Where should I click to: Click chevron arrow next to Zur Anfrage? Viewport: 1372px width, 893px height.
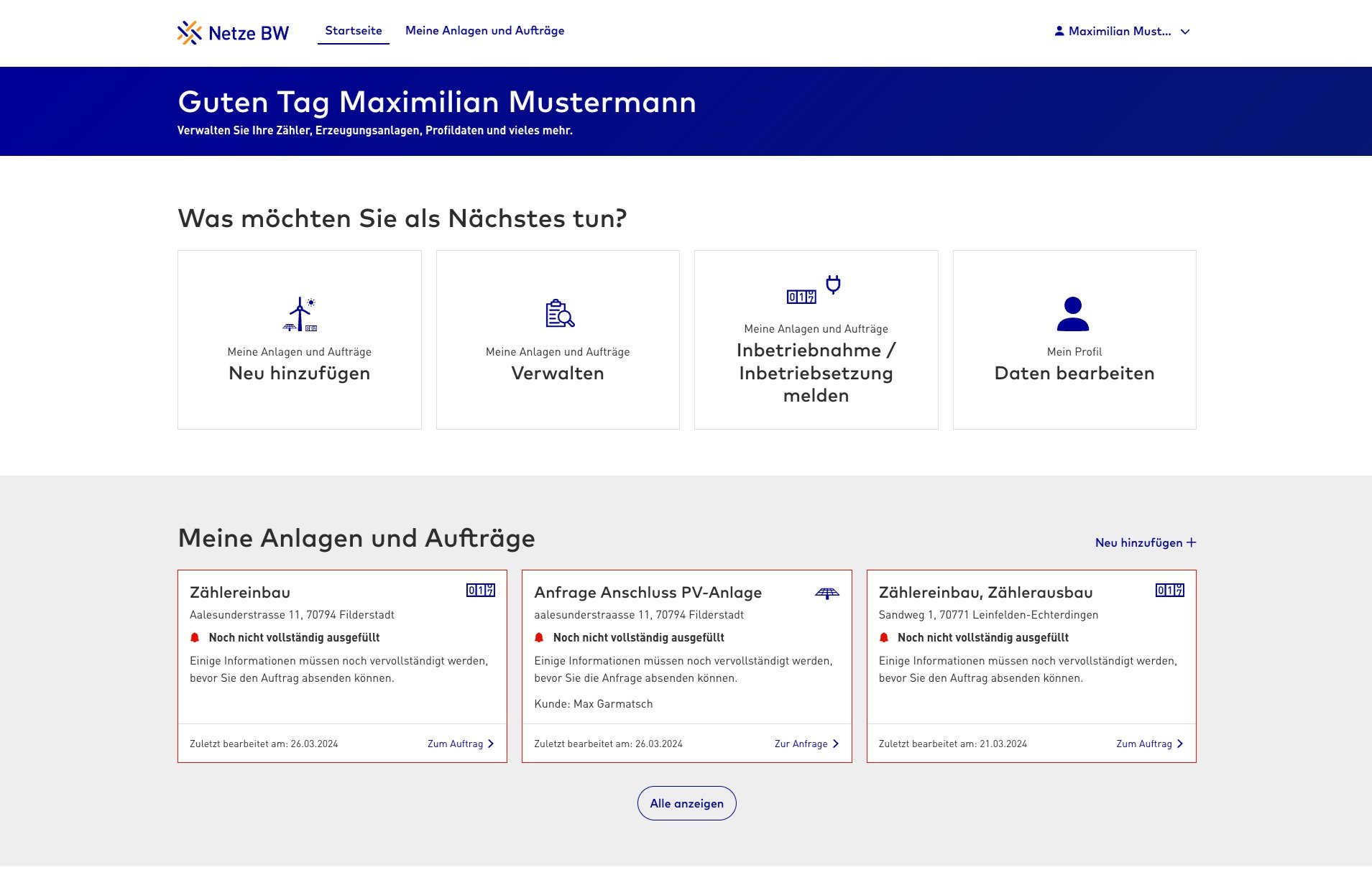835,744
